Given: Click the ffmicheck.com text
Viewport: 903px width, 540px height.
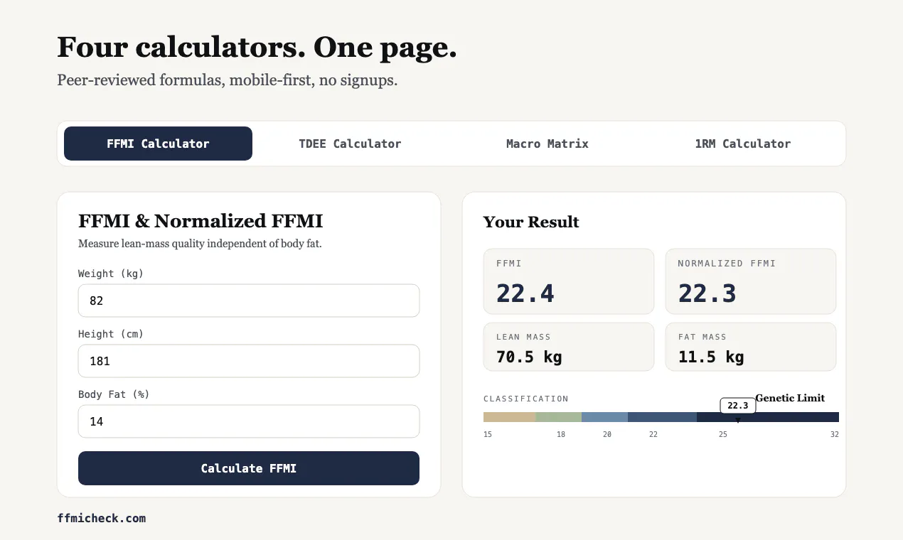Looking at the screenshot, I should 102,518.
